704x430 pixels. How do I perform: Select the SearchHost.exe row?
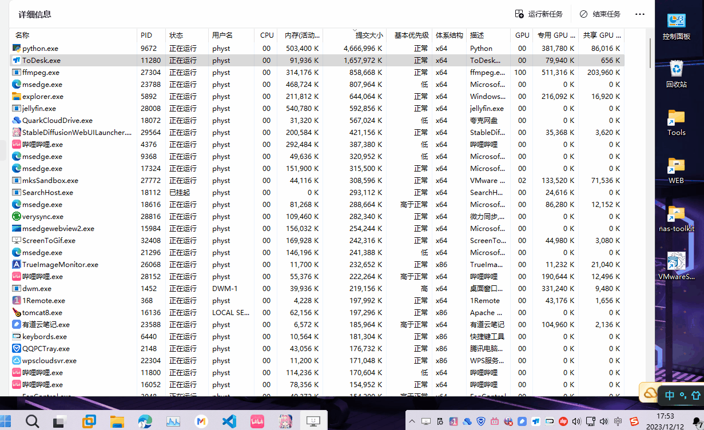pyautogui.click(x=317, y=193)
